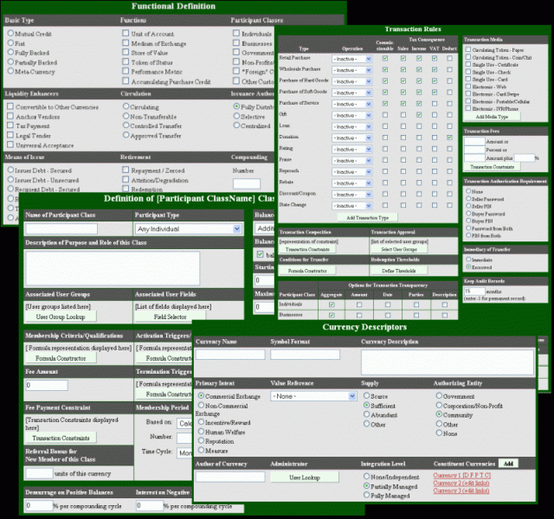
Task: Expand the Rebate operation dropdown
Action: click(x=351, y=183)
